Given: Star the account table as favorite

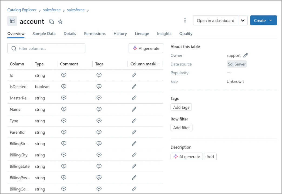Looking at the screenshot, I should 60,22.
